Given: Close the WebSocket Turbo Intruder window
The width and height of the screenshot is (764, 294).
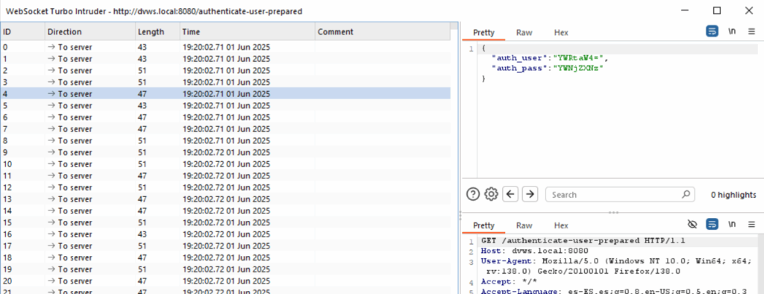Looking at the screenshot, I should click(749, 10).
